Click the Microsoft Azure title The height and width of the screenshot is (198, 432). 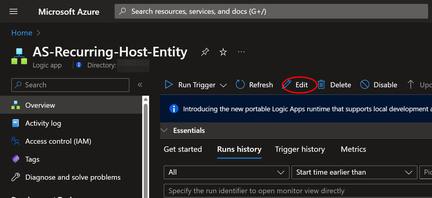point(69,12)
